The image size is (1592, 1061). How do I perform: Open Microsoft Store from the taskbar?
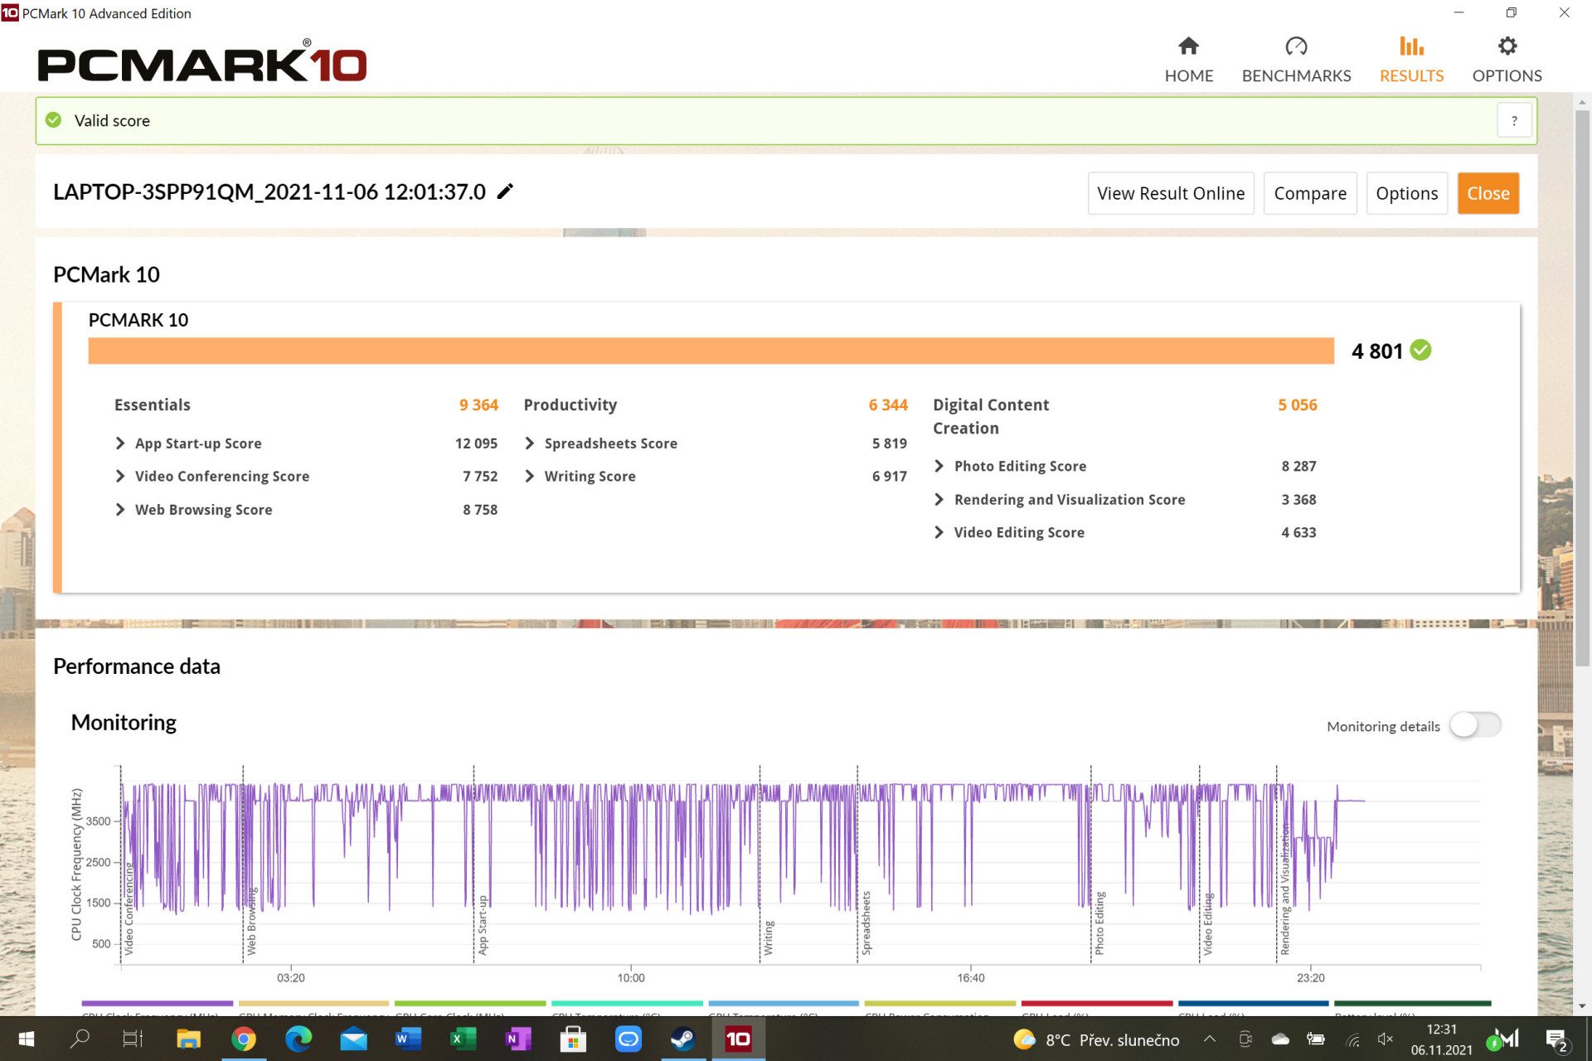pos(573,1039)
